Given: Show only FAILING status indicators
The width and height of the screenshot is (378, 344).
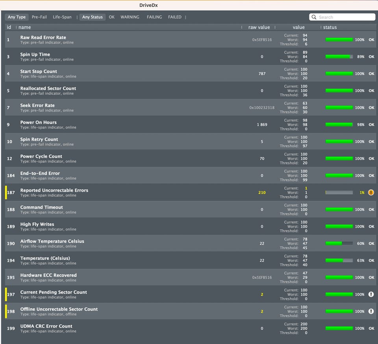Looking at the screenshot, I should pos(154,17).
